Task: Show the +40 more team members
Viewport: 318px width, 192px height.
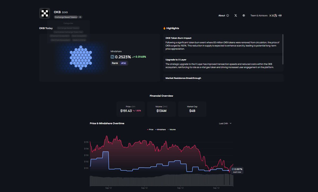Action: [280, 16]
